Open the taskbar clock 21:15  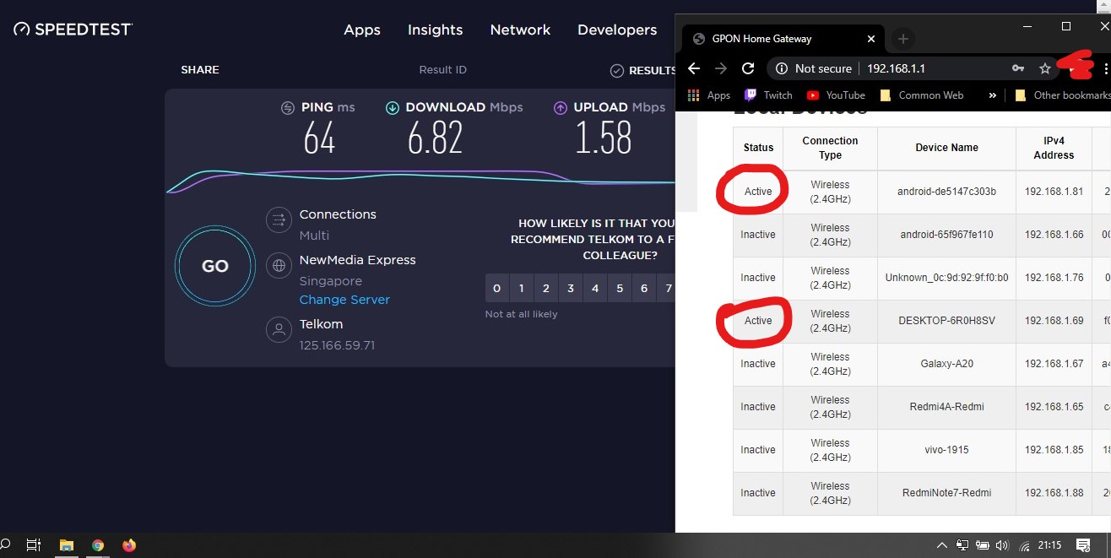click(1051, 545)
